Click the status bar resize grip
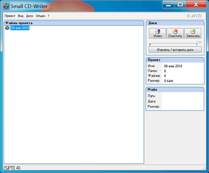This screenshot has height=173, width=209. [x=204, y=168]
